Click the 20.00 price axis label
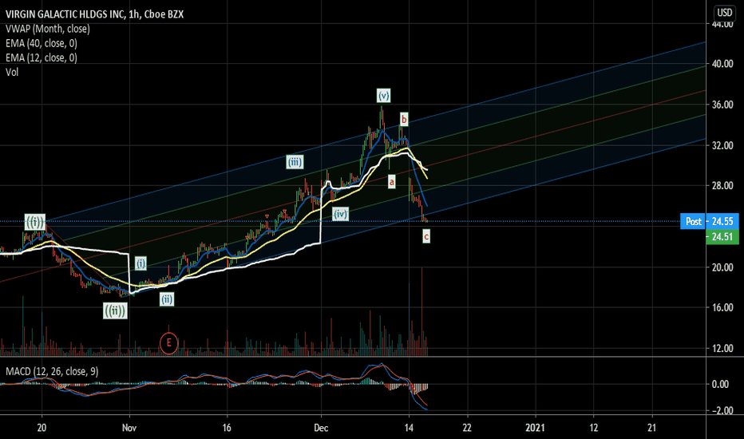The image size is (744, 439). (x=722, y=267)
